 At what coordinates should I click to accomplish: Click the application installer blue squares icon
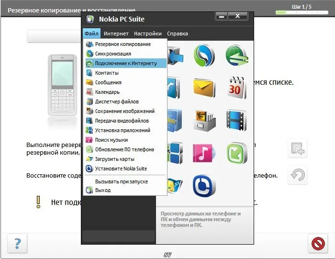point(175,153)
